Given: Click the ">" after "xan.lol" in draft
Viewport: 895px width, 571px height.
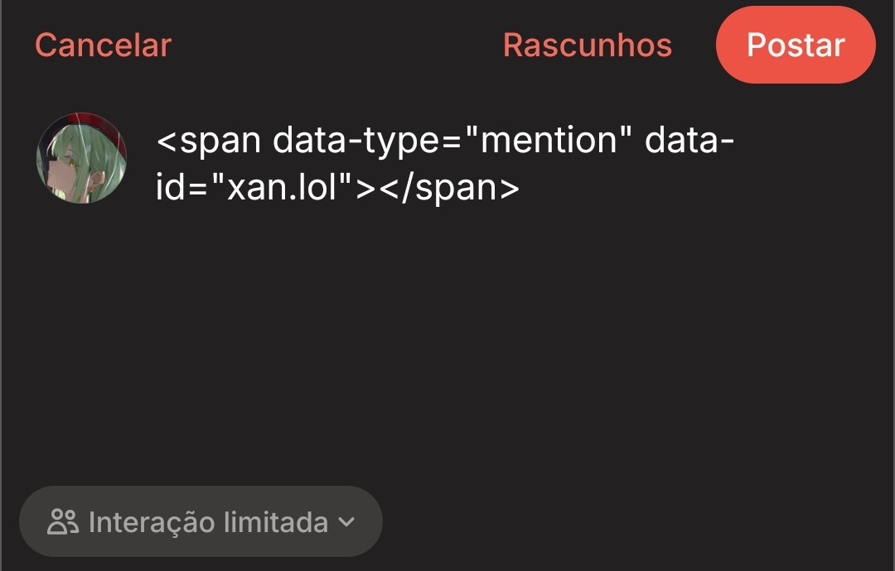Looking at the screenshot, I should pyautogui.click(x=365, y=189).
